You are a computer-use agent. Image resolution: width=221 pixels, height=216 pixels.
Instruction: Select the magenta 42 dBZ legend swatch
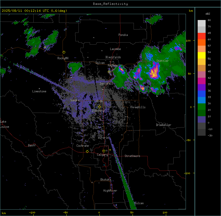[202, 81]
